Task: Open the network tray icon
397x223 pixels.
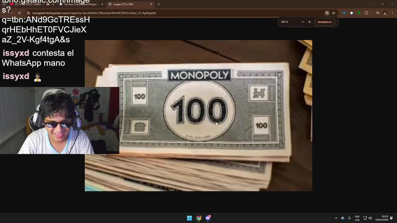Action: (x=365, y=218)
